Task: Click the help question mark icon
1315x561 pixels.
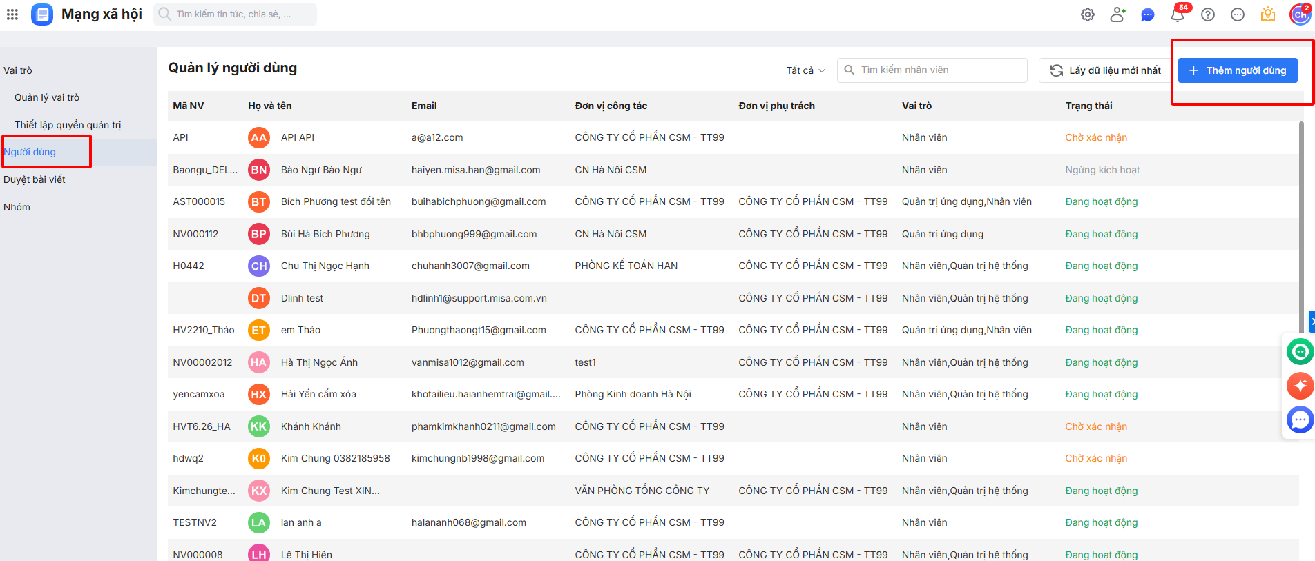Action: click(x=1208, y=14)
